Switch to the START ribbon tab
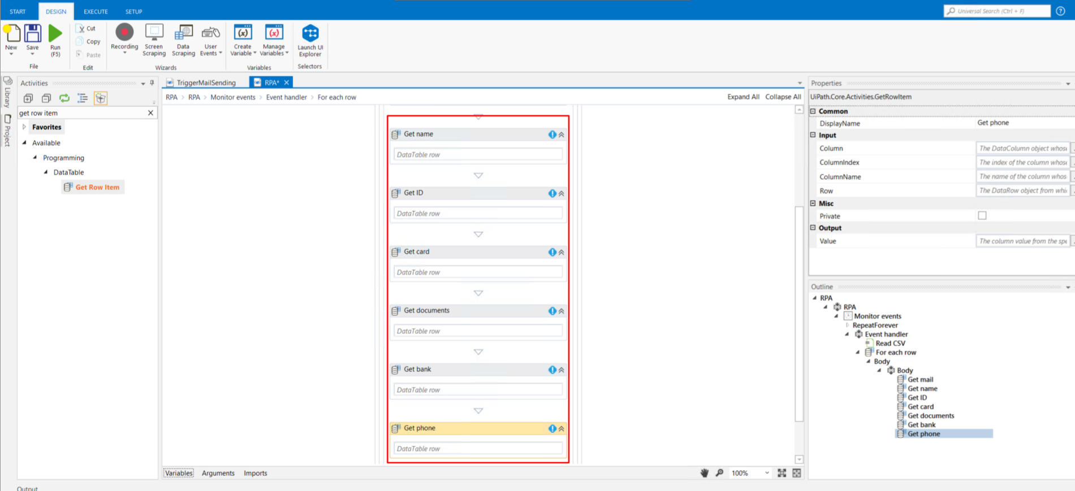 point(18,11)
